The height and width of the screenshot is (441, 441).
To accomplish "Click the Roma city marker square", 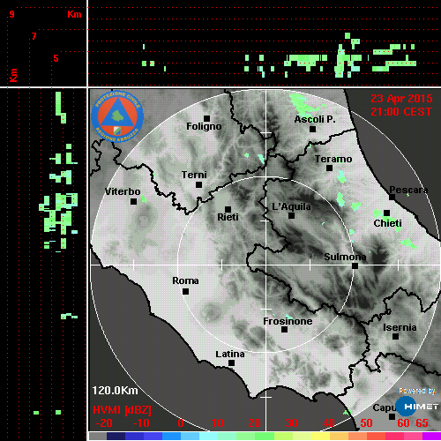I will pos(185,292).
